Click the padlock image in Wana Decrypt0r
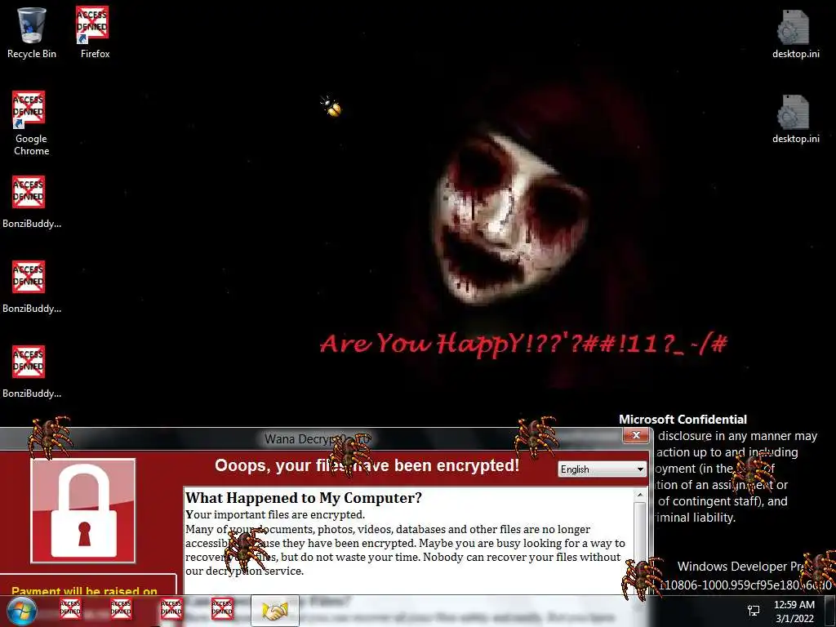Viewport: 836px width, 627px height. point(83,511)
